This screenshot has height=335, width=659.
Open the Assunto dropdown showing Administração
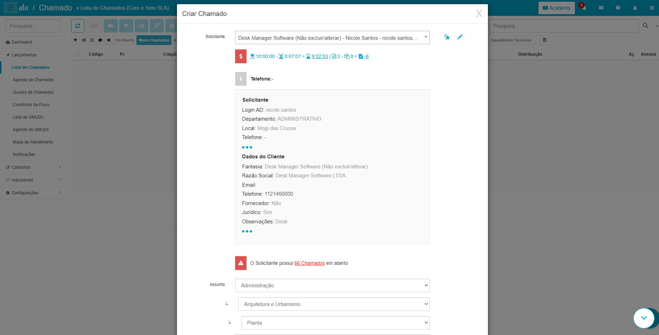[x=332, y=286]
